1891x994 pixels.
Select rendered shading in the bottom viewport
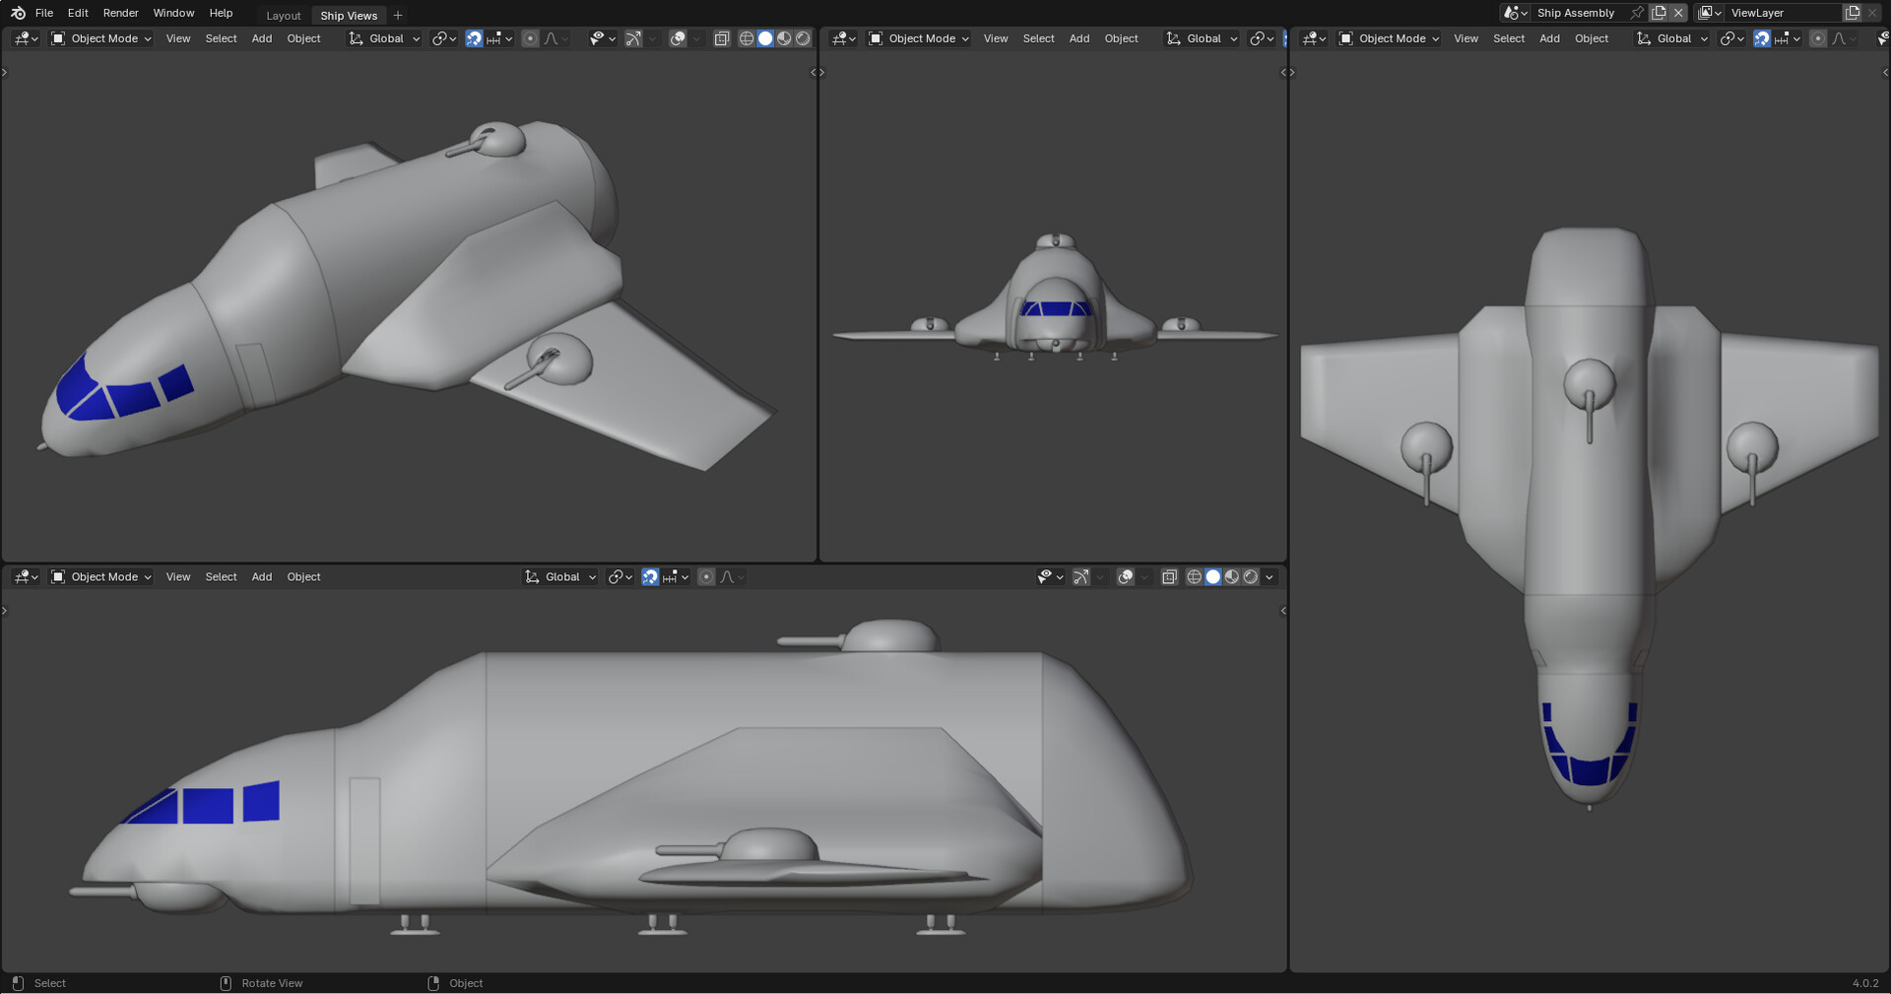pos(1251,577)
